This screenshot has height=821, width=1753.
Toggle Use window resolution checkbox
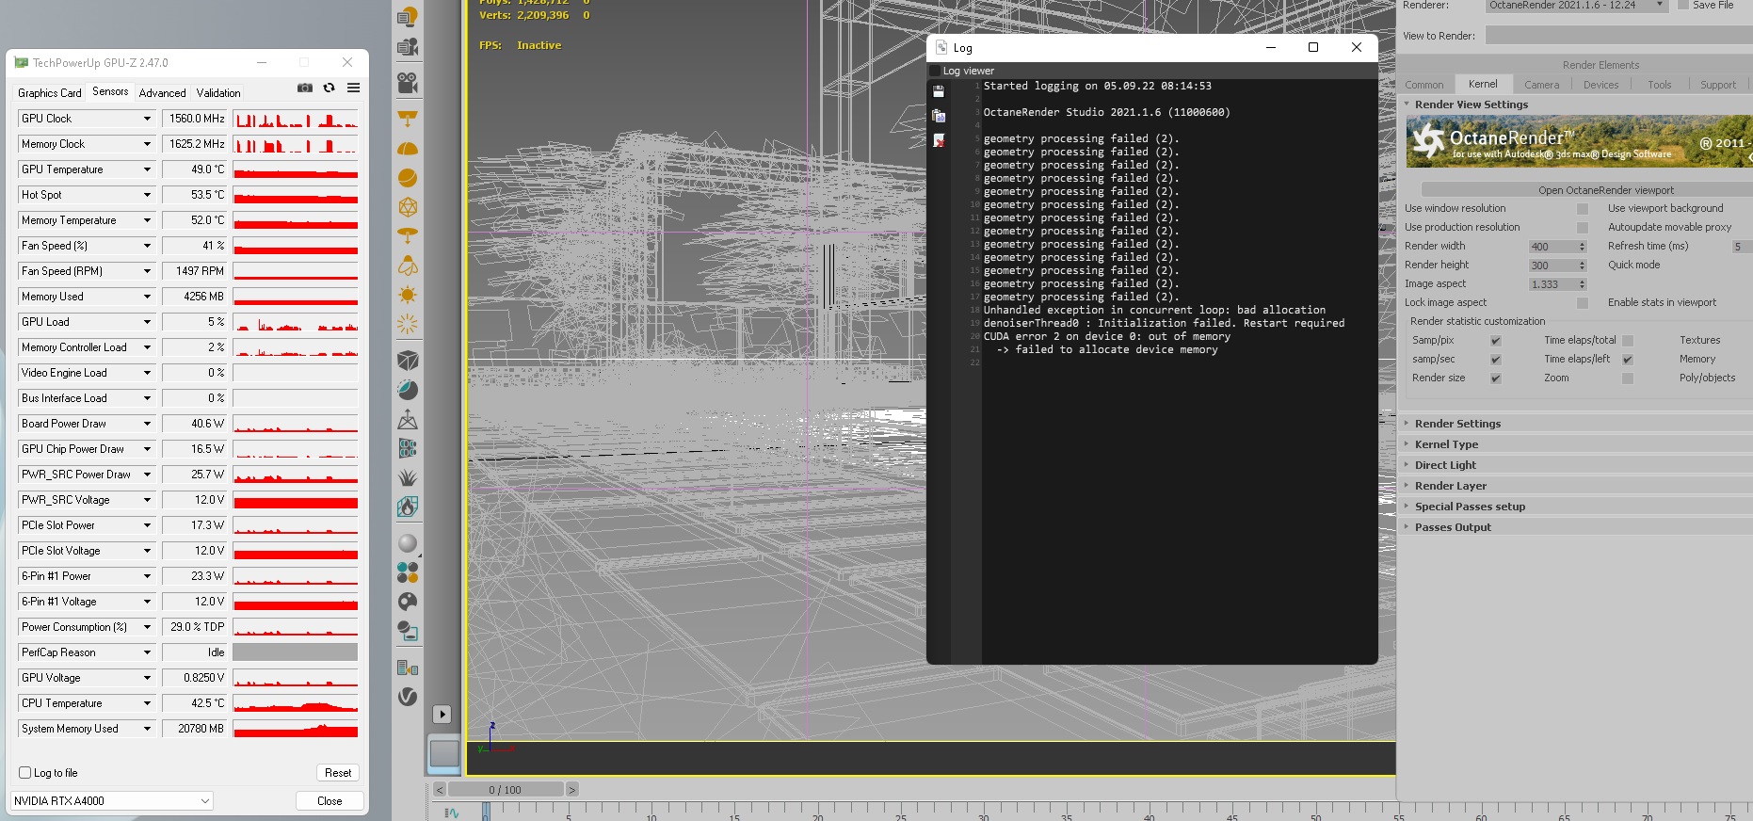[x=1582, y=209]
